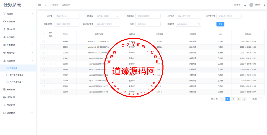Open the 充值时间 date range picker
The image size is (267, 135).
[189, 24]
